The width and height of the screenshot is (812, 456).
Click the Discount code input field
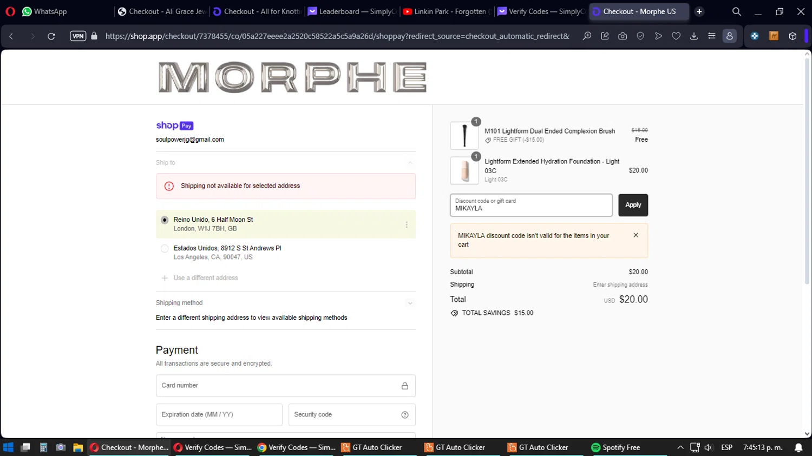coord(532,205)
